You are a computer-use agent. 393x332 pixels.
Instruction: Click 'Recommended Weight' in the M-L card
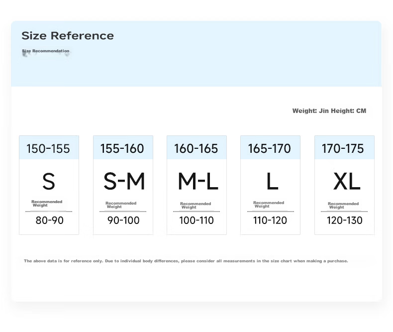[x=196, y=206]
